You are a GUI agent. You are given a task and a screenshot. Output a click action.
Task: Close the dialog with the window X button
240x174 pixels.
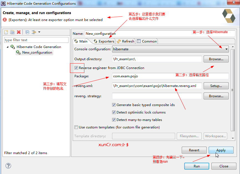(x=233, y=2)
